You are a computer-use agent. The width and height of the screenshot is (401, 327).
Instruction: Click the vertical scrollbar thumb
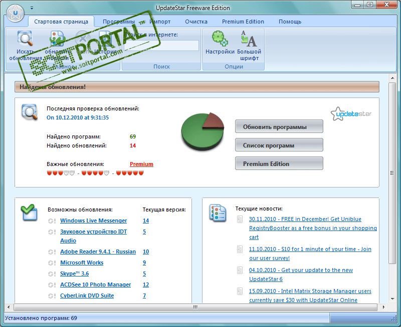[392, 173]
